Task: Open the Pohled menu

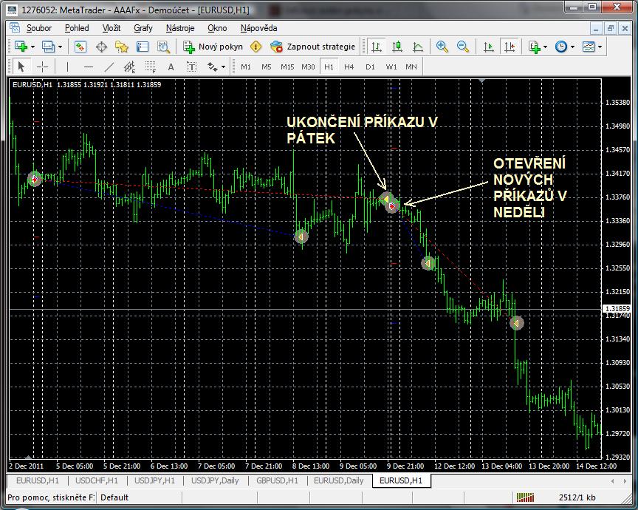Action: (x=77, y=28)
